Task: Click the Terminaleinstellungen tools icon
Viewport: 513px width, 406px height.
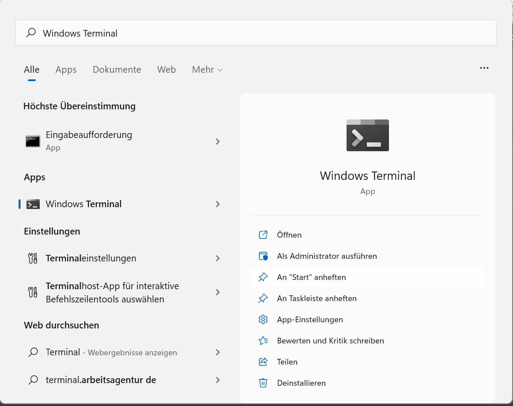Action: (x=33, y=258)
